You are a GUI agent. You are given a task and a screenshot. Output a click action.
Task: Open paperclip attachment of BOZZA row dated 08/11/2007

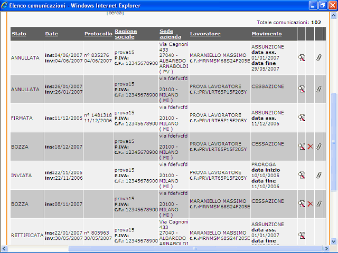318,203
